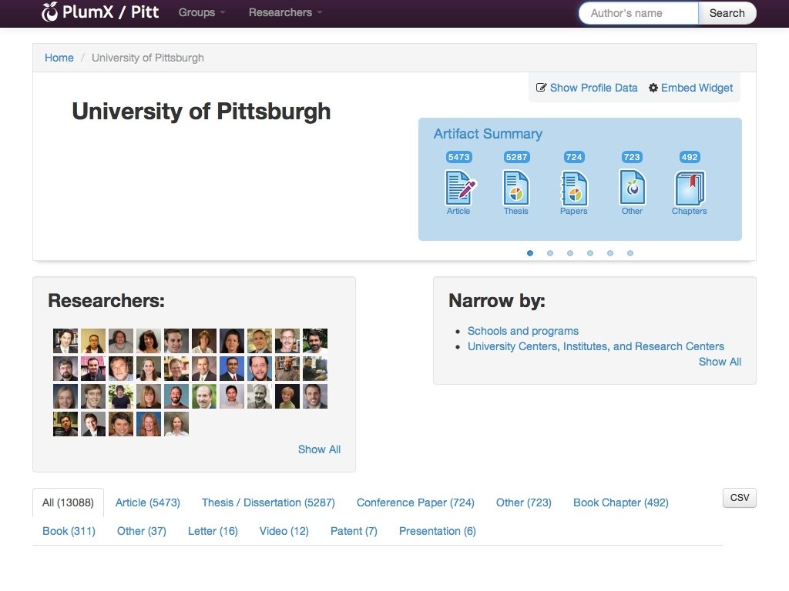Go to the Home breadcrumb link
This screenshot has width=789, height=591.
(x=59, y=58)
